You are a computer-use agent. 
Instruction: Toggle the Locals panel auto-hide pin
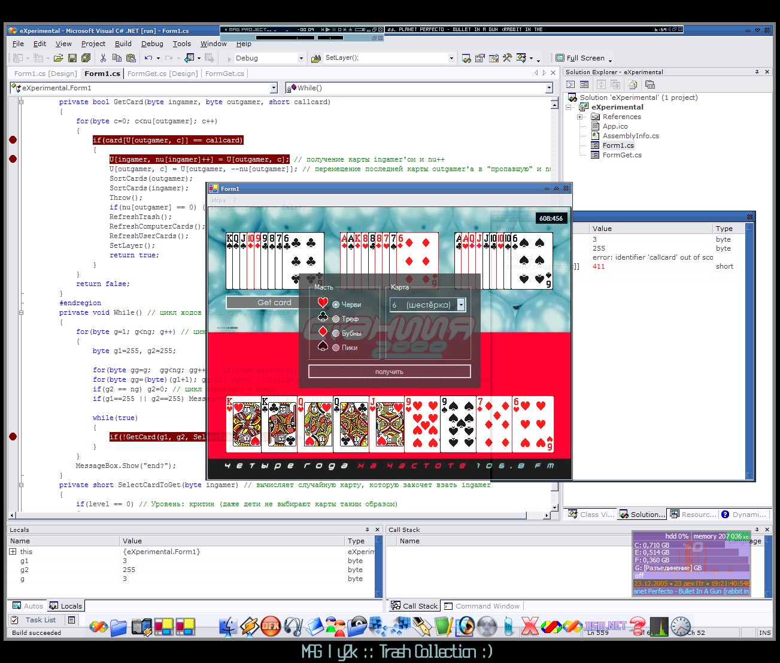click(368, 530)
